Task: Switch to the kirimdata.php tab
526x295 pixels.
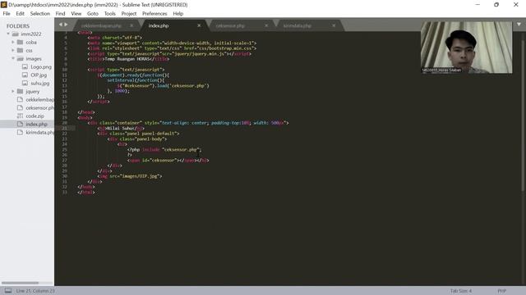Action: (298, 25)
